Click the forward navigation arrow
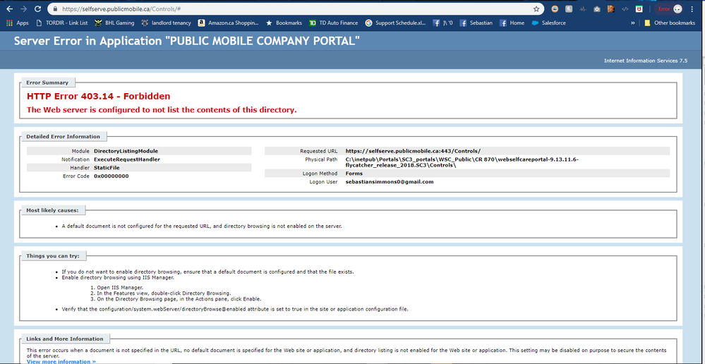705x364 pixels. click(x=24, y=9)
